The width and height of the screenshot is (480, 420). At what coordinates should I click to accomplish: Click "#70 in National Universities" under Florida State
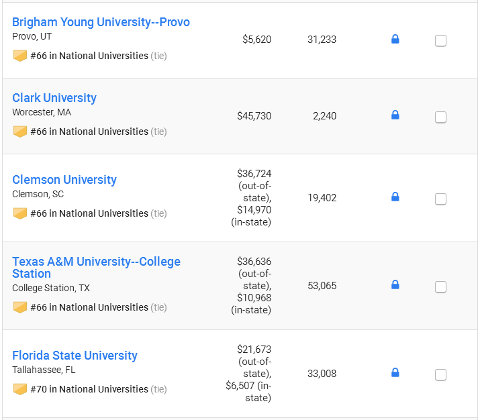coord(89,389)
